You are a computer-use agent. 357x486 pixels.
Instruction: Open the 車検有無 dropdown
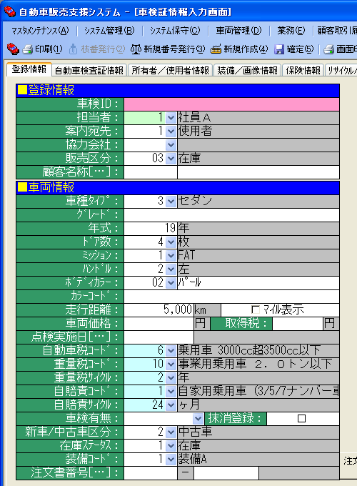pyautogui.click(x=198, y=418)
